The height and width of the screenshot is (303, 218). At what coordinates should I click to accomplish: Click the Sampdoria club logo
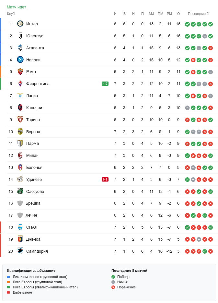(20, 251)
